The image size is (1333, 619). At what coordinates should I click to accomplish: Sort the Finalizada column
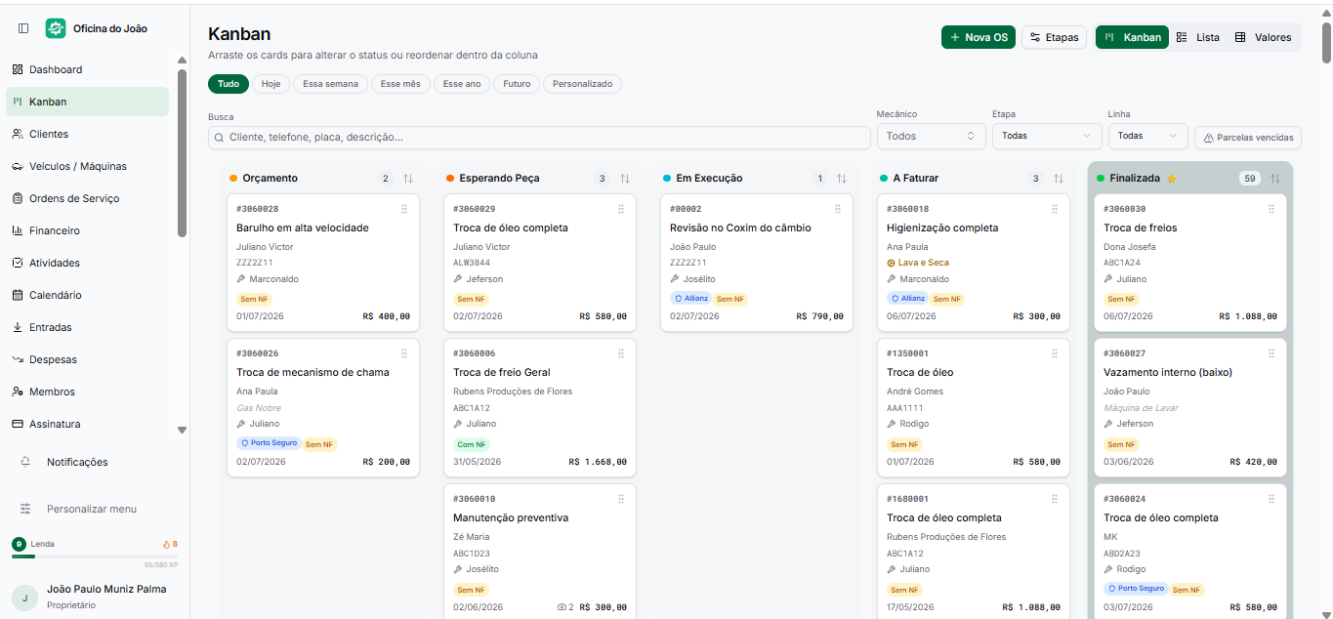(1275, 179)
